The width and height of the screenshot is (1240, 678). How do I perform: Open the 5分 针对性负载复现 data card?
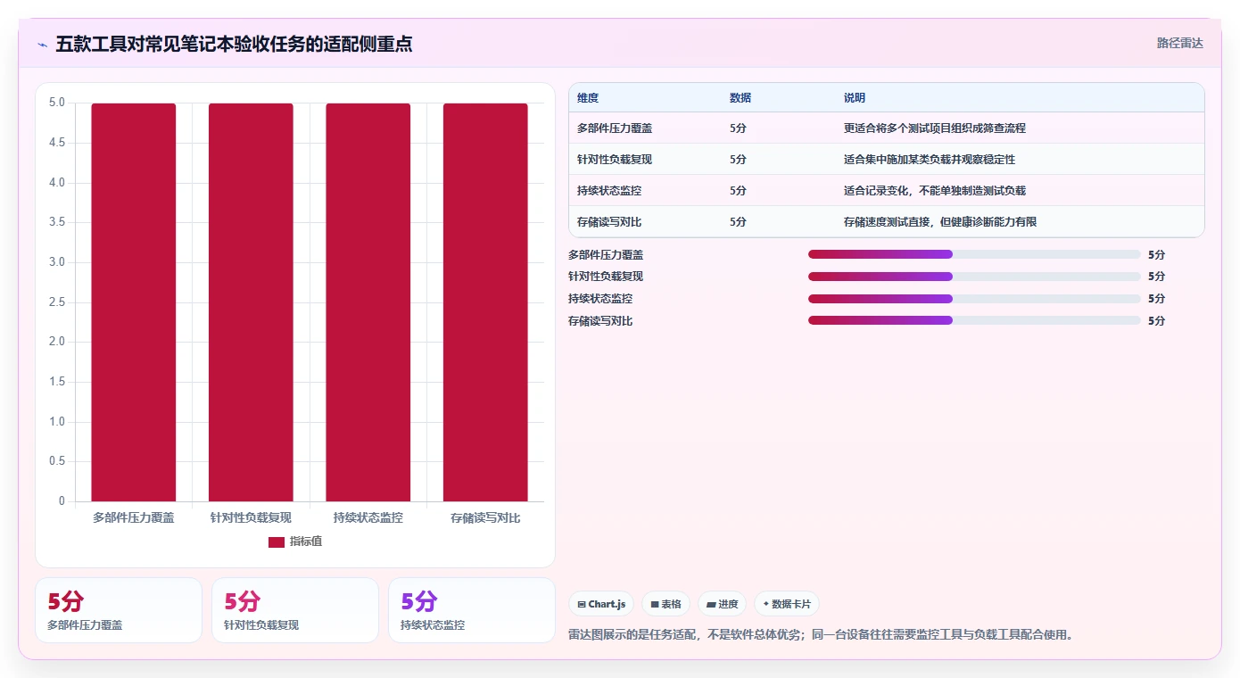295,610
